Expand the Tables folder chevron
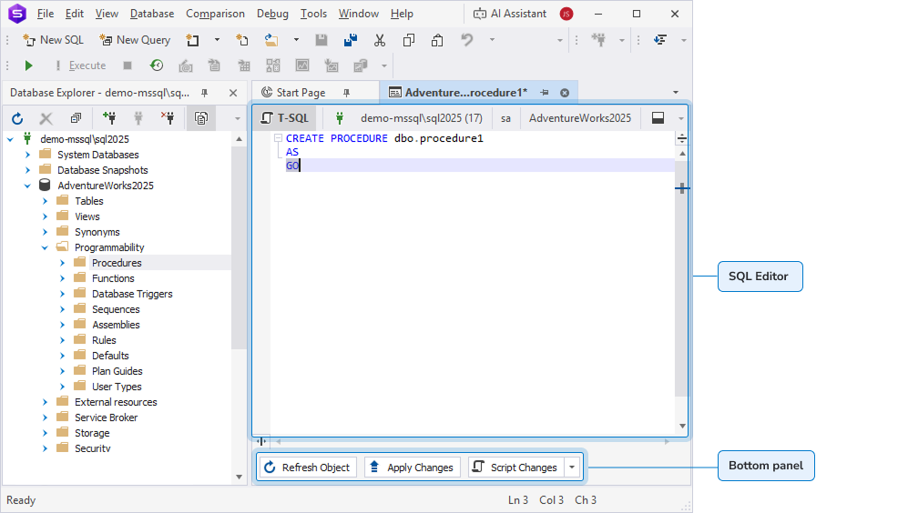The width and height of the screenshot is (898, 513). [x=45, y=201]
